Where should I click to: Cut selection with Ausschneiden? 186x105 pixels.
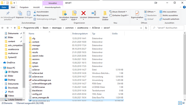coord(41,12)
